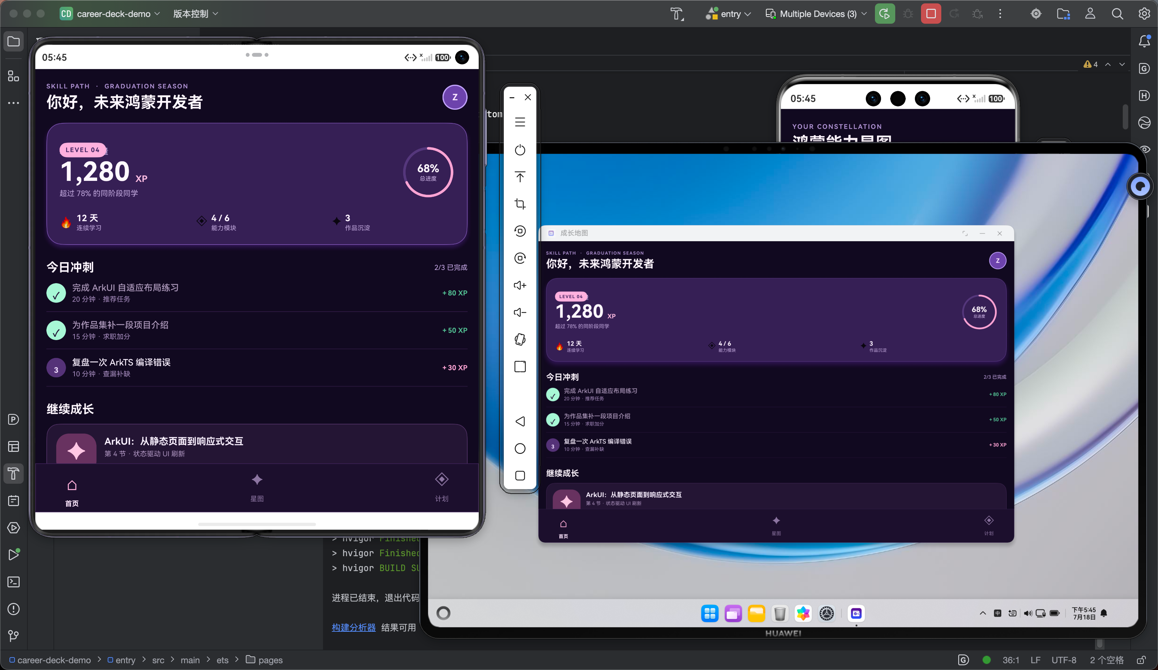
Task: Toggle 为作品集补一段项目介绍 checkmark on phone
Action: click(x=56, y=331)
